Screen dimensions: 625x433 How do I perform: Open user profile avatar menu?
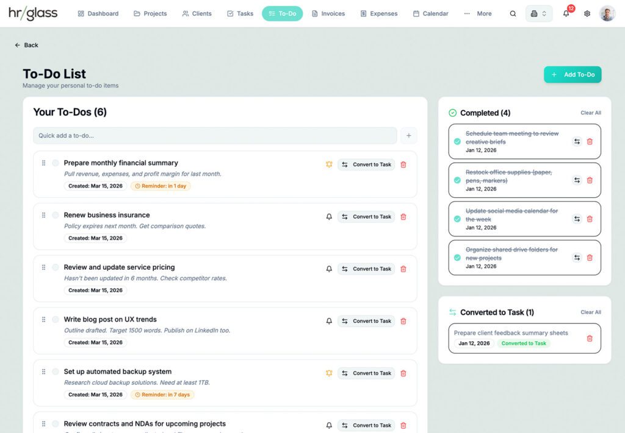(x=607, y=13)
